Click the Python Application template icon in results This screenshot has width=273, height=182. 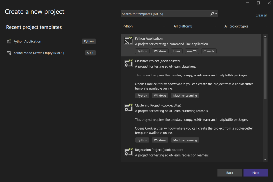[129, 41]
